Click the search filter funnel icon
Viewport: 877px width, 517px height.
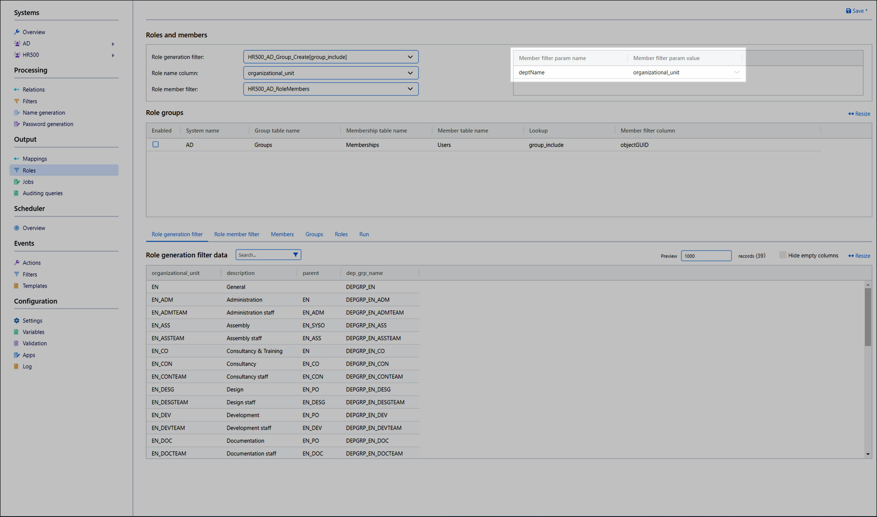pos(296,255)
